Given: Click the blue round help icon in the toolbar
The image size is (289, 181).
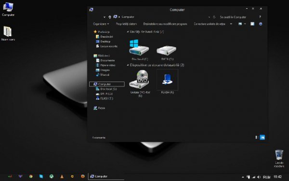Looking at the screenshot, I should [261, 24].
